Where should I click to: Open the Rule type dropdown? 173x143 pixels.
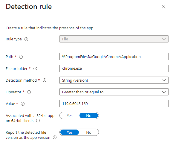pos(114,39)
